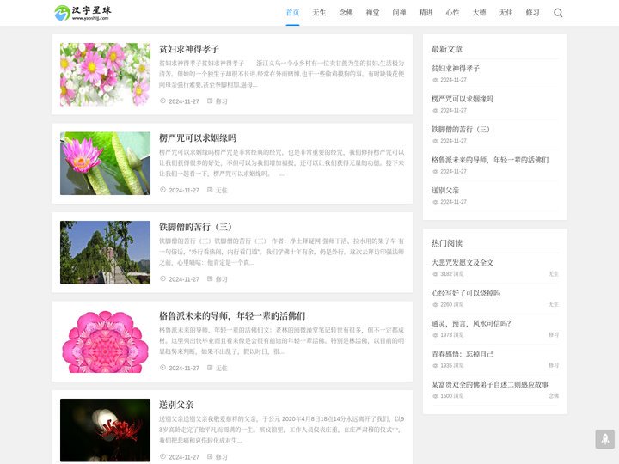This screenshot has width=619, height=464.
Task: Click the search magnifier icon in header
Action: pos(558,13)
